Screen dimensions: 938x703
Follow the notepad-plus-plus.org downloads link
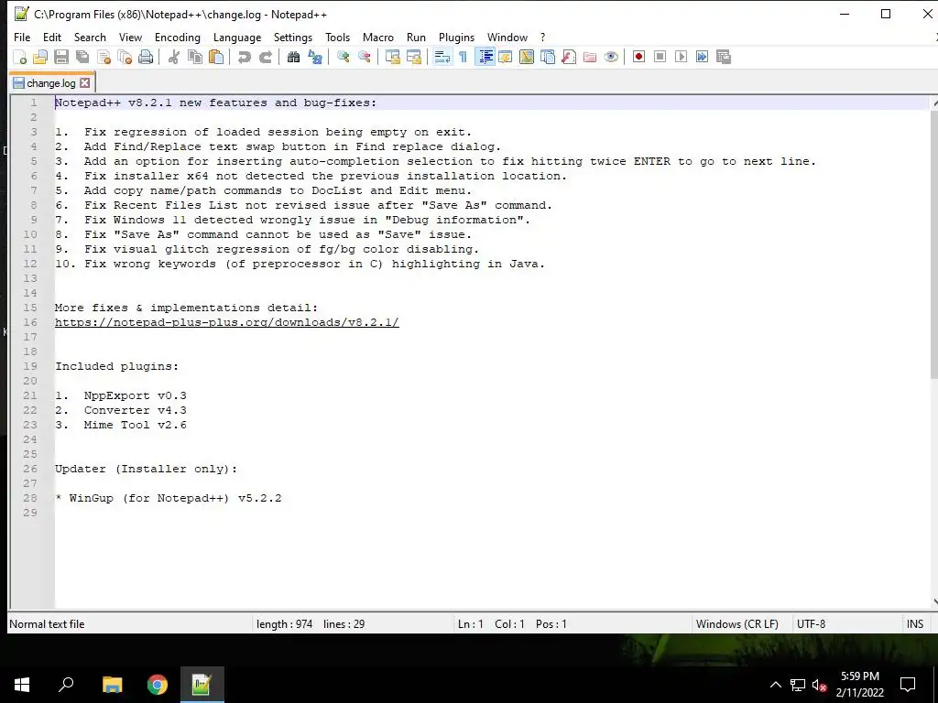(227, 322)
